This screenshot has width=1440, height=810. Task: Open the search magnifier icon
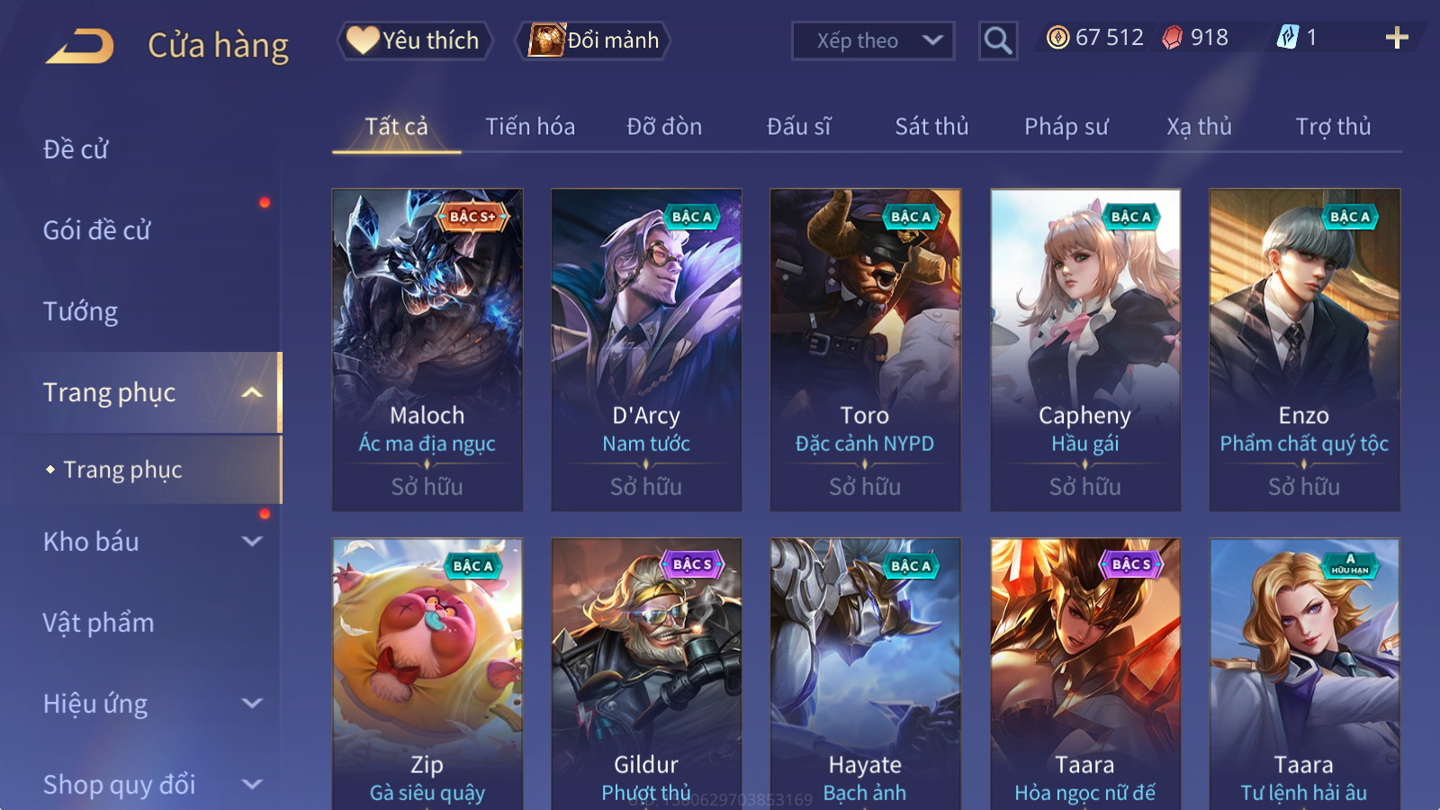coord(997,40)
